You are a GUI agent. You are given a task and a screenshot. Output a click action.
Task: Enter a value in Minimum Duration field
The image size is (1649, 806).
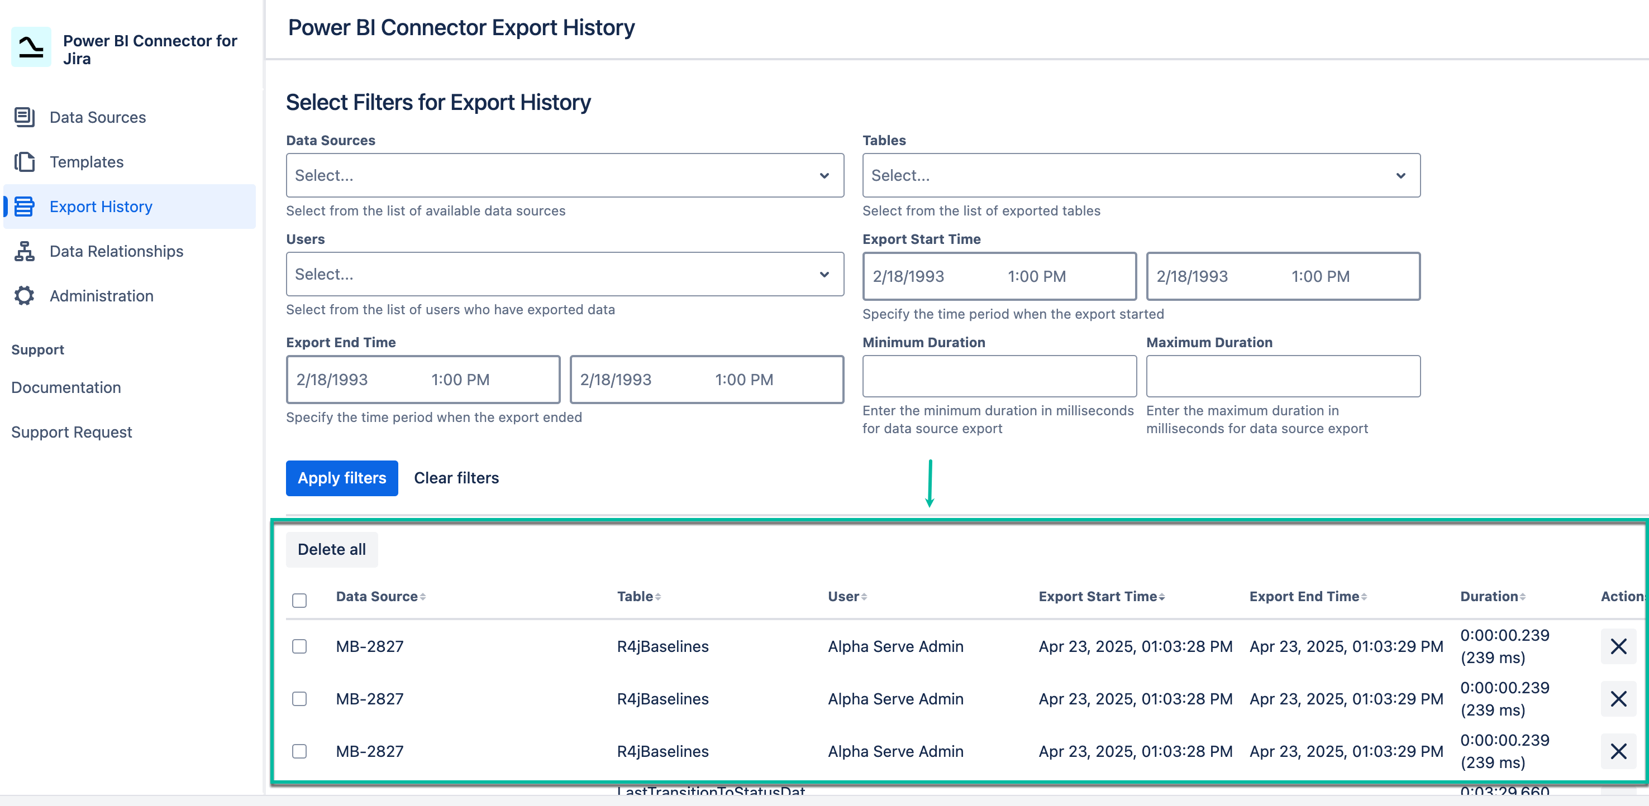[x=999, y=376]
